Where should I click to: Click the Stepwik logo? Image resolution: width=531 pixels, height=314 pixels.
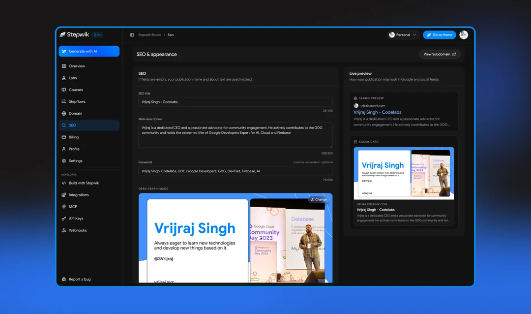[75, 34]
